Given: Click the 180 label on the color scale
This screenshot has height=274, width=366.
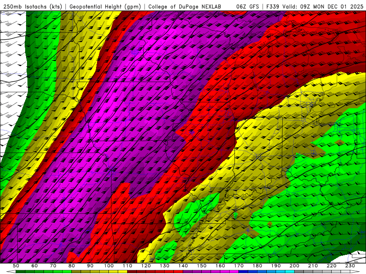Looking at the screenshot, I should (257, 266).
